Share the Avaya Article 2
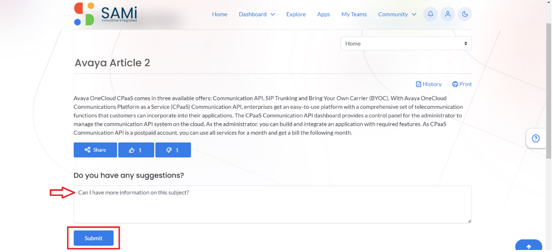This screenshot has width=553, height=252. (95, 150)
